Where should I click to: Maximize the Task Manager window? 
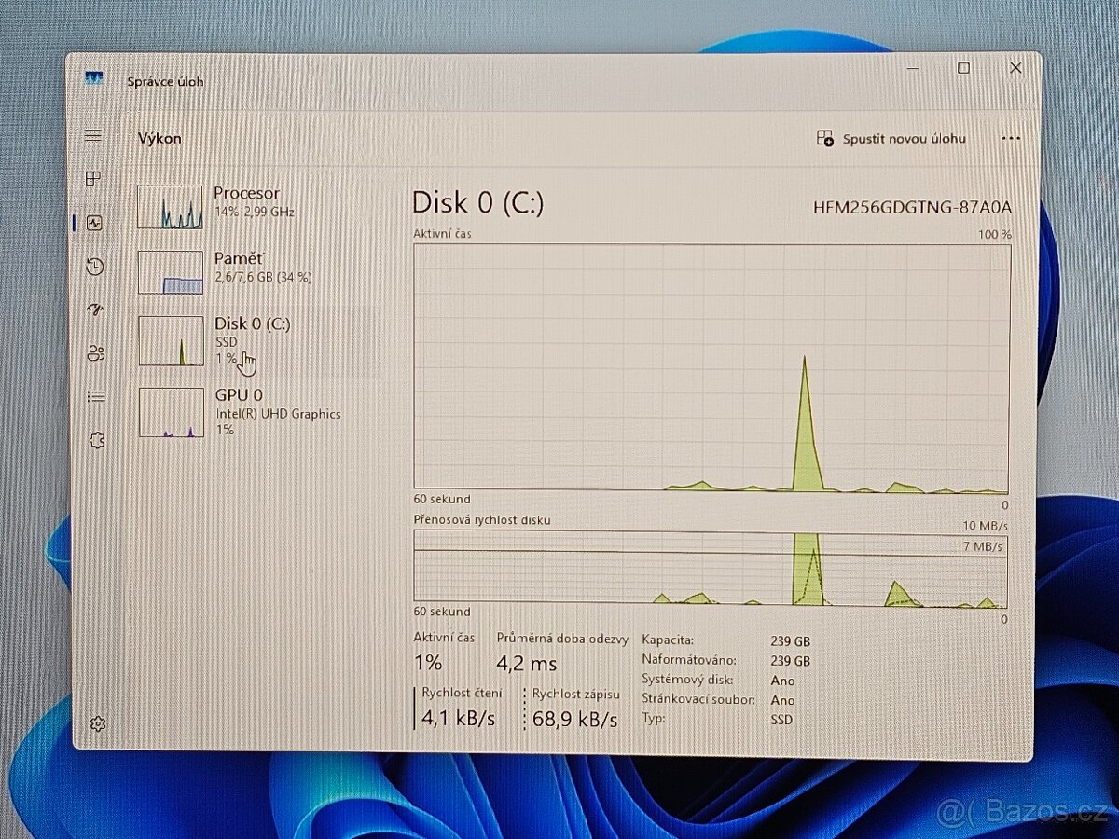click(963, 68)
